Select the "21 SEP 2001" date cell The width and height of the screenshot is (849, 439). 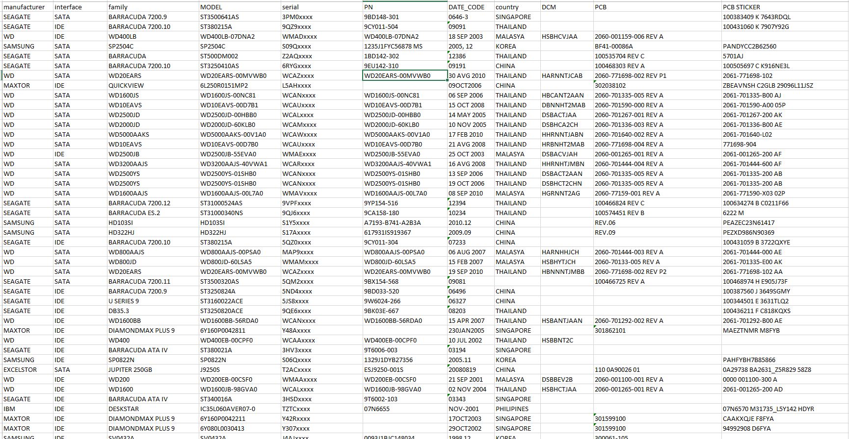[471, 379]
